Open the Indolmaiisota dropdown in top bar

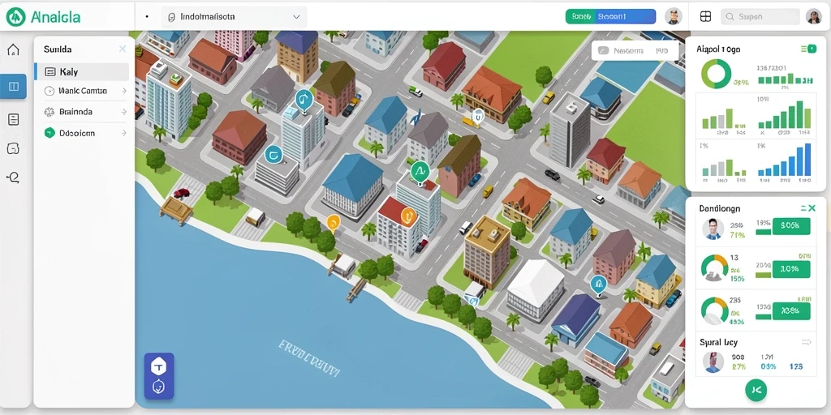point(235,17)
